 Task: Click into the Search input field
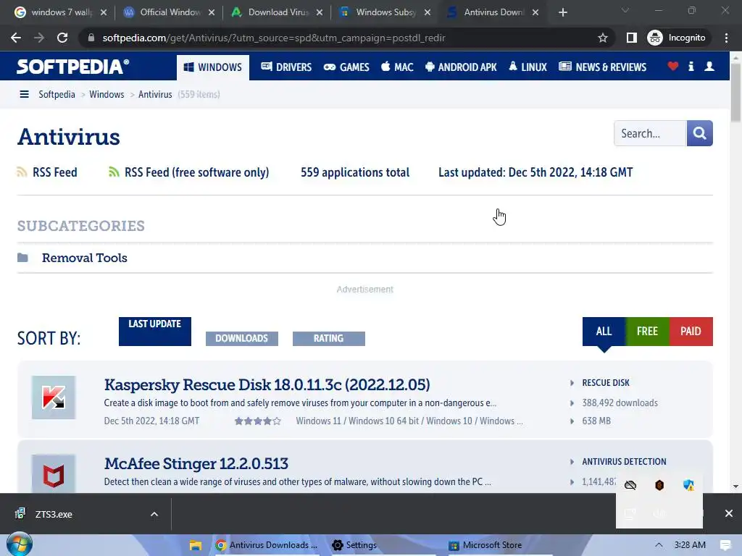(650, 133)
